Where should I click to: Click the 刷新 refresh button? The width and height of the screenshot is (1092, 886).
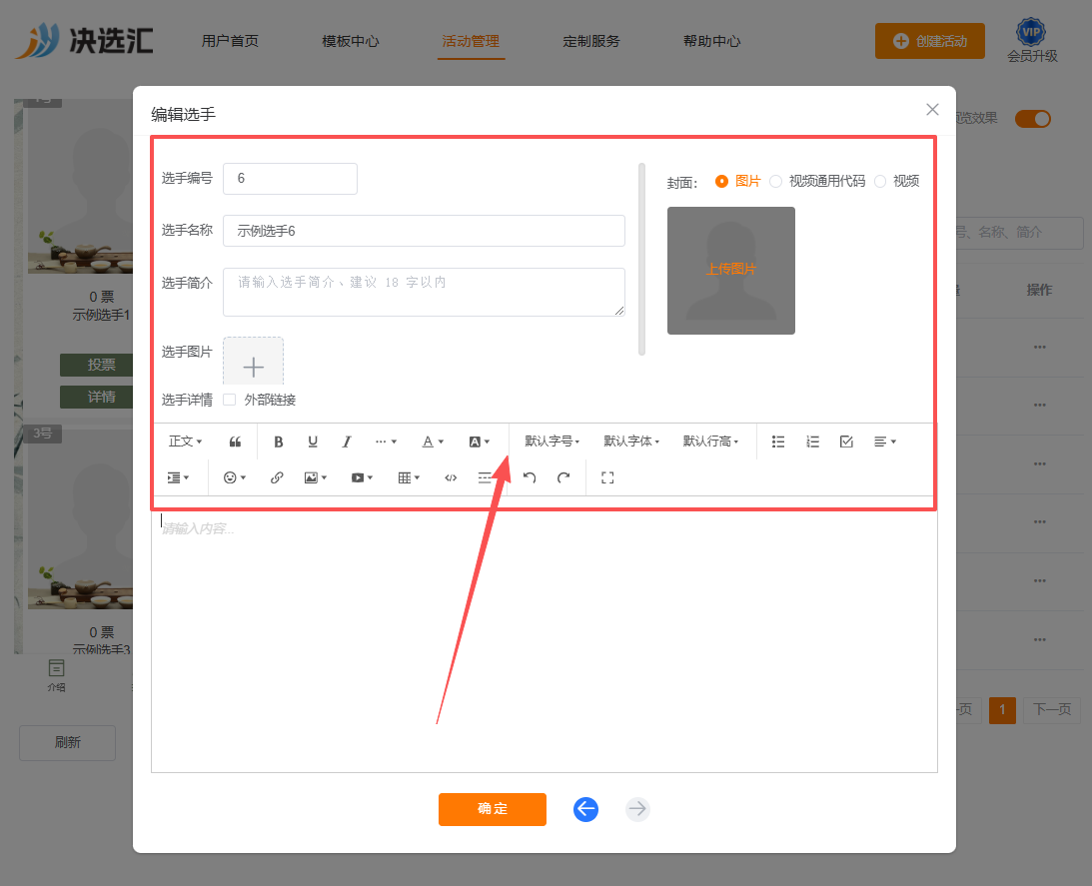click(x=68, y=743)
